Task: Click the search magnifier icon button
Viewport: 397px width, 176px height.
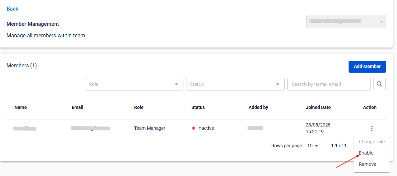Action: coord(379,84)
